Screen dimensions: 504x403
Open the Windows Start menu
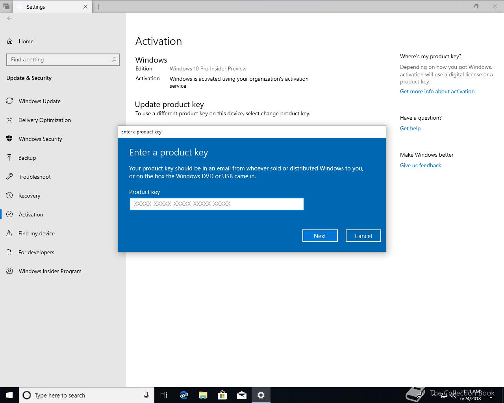click(9, 395)
